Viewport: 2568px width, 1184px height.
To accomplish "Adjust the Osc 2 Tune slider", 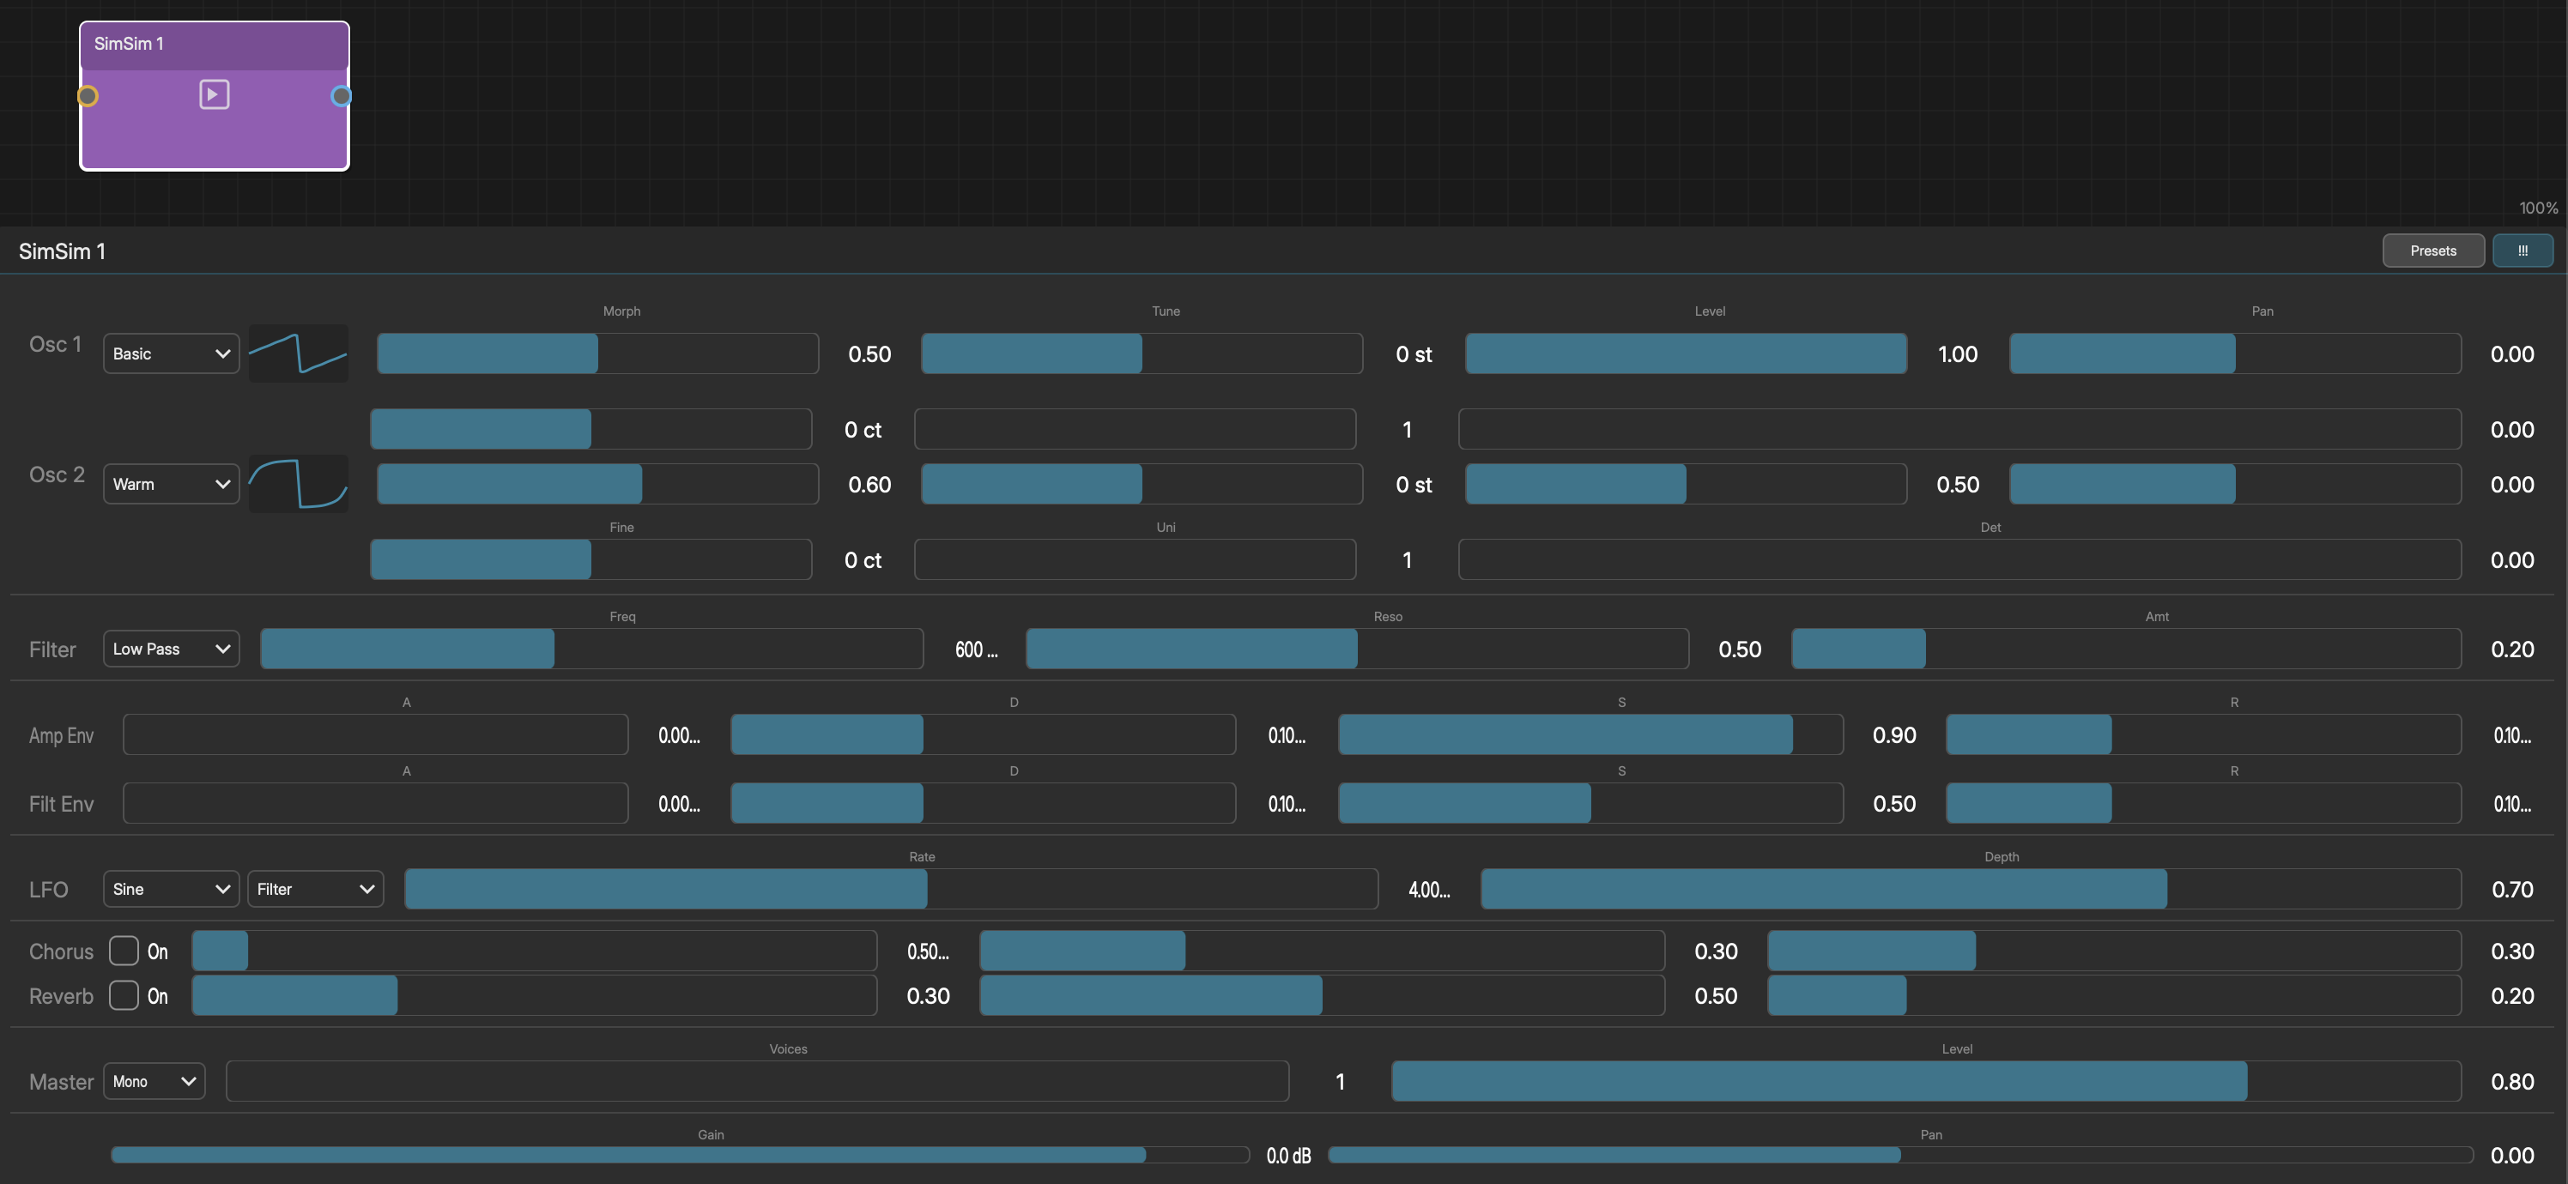I will [1142, 485].
